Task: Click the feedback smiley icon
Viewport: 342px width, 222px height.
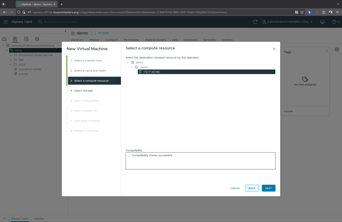Action: pyautogui.click(x=322, y=22)
